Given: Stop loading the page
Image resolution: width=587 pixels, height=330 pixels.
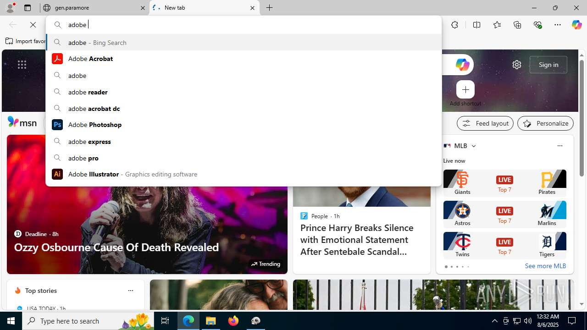Looking at the screenshot, I should tap(33, 25).
